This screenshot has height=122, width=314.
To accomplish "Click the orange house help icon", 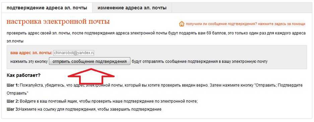I will 181,24.
